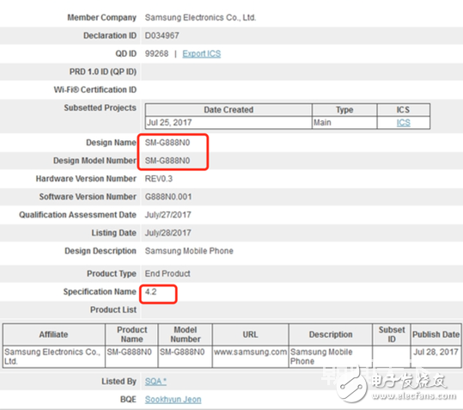Click the Publish Date column header
This screenshot has width=463, height=410.
pyautogui.click(x=436, y=334)
